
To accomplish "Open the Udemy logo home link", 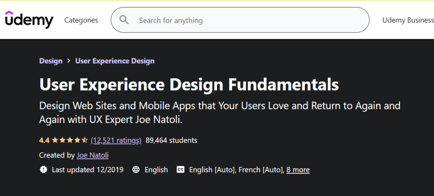I will click(x=29, y=20).
